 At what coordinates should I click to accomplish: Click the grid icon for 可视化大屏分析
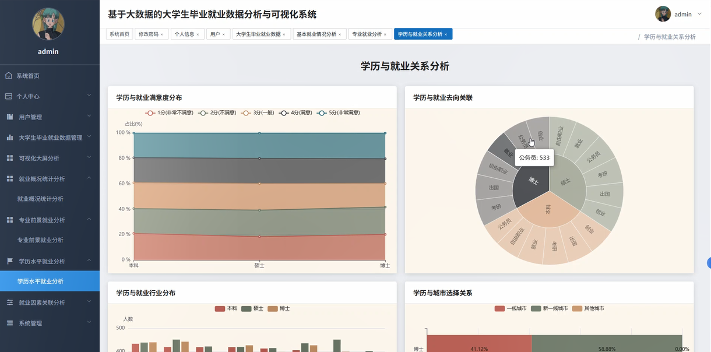(x=10, y=158)
